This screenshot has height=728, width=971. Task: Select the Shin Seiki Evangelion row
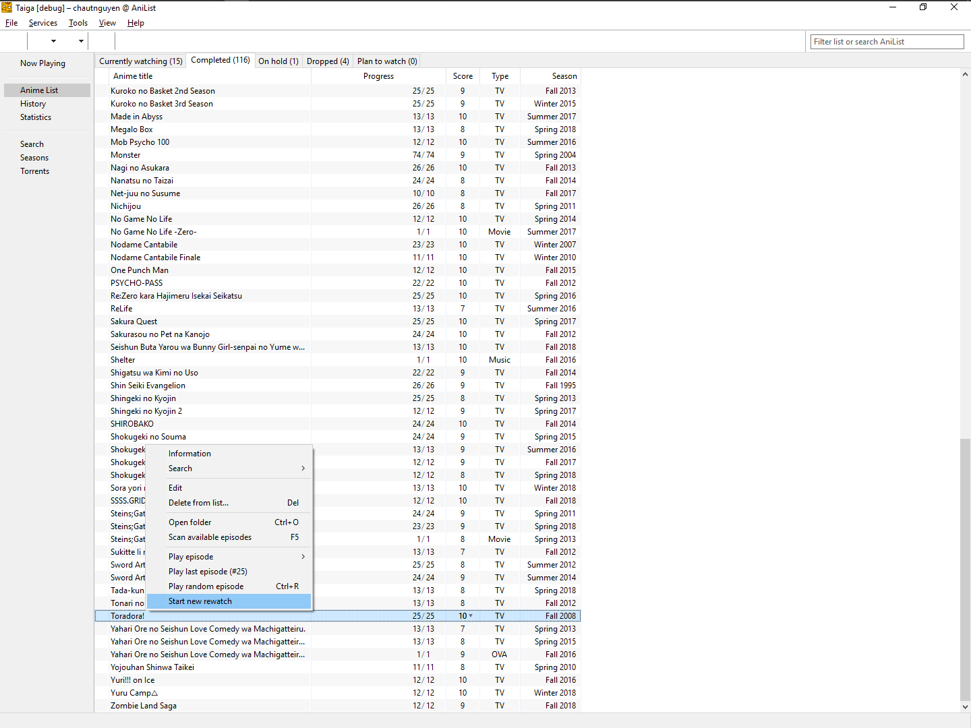(337, 386)
